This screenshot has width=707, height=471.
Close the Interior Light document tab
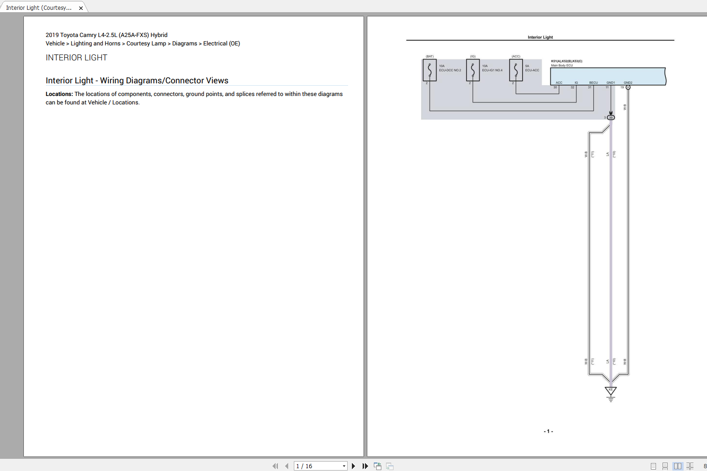[80, 7]
